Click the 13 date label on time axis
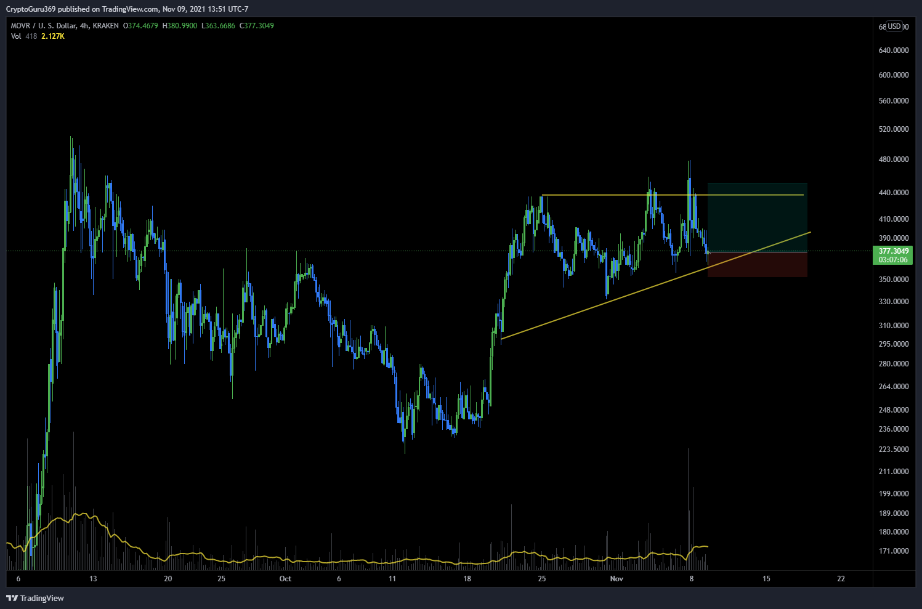The height and width of the screenshot is (609, 922). [93, 579]
